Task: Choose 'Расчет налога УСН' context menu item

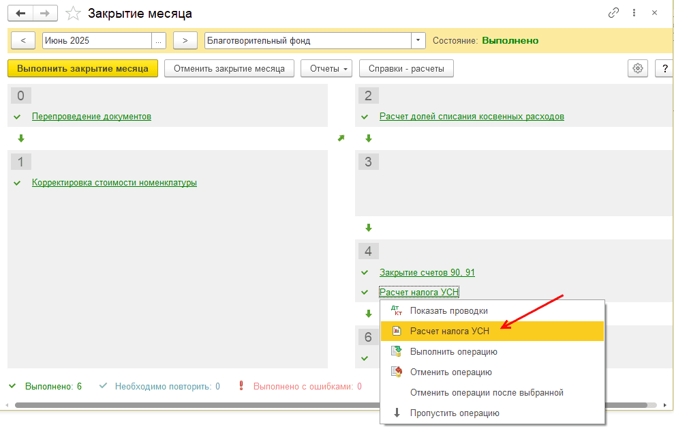Action: 449,331
